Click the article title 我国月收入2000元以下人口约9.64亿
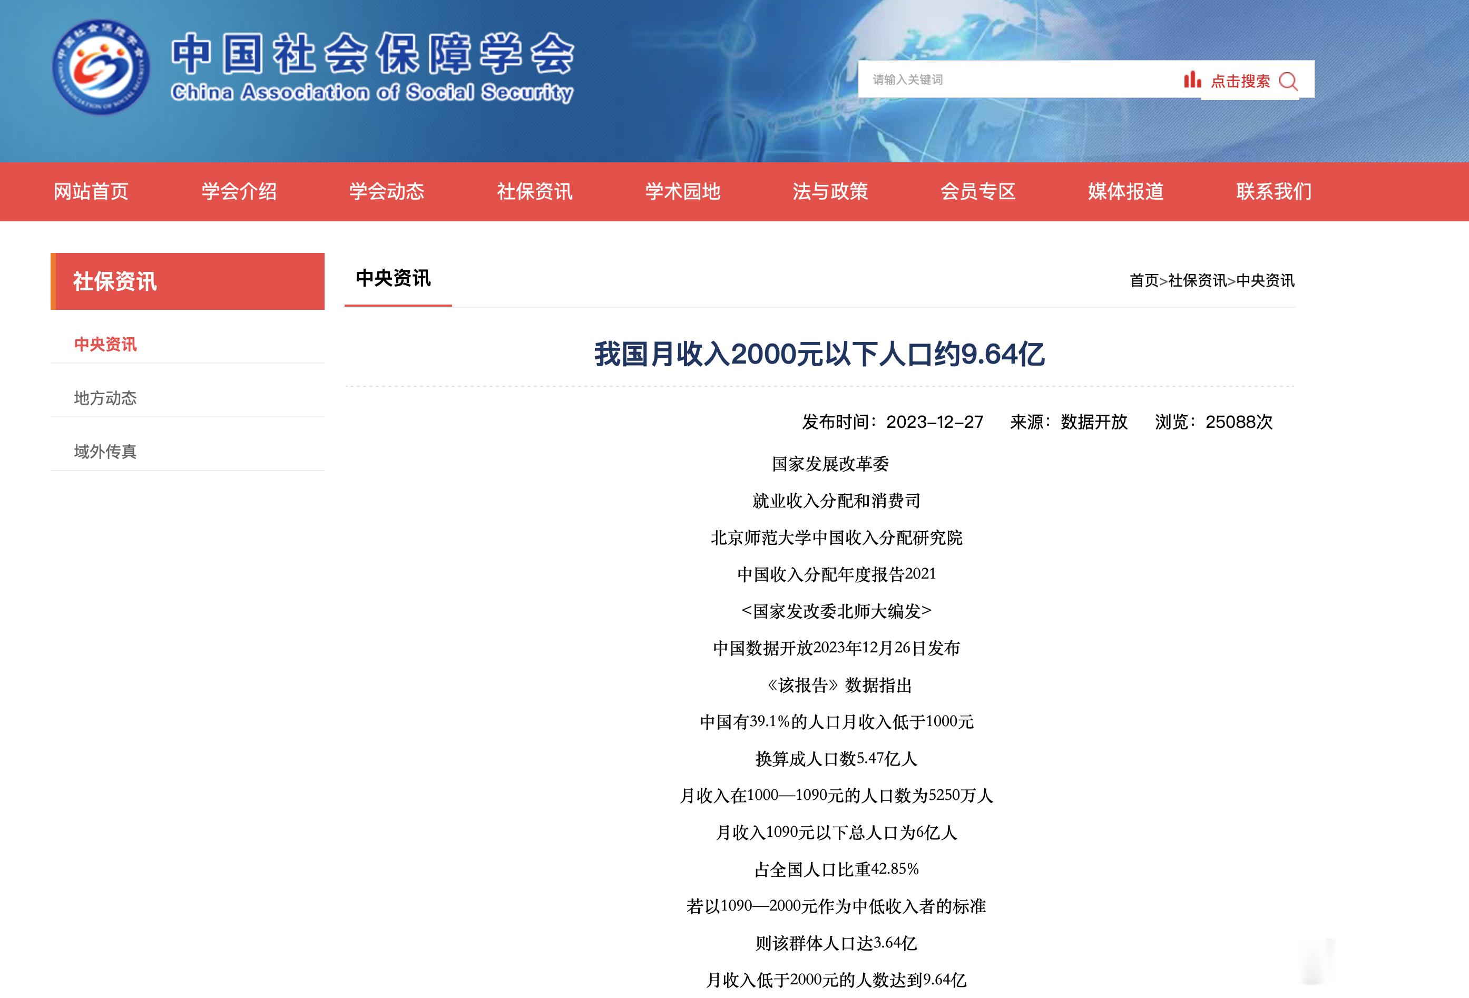This screenshot has width=1469, height=998. [819, 354]
